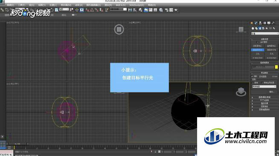The height and width of the screenshot is (156, 279).
Task: Click the light object name field
Action: (263, 67)
